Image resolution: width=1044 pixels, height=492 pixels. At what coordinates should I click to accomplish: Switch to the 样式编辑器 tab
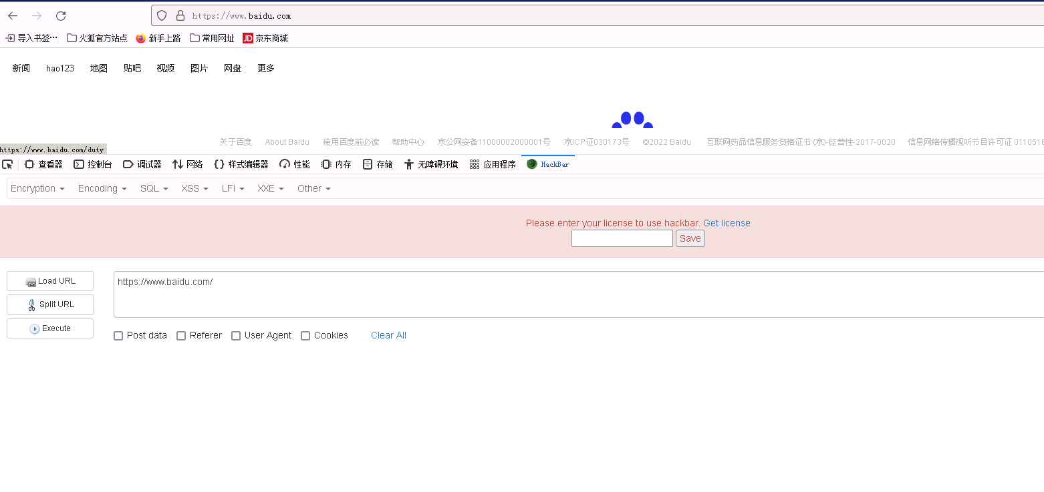point(241,164)
